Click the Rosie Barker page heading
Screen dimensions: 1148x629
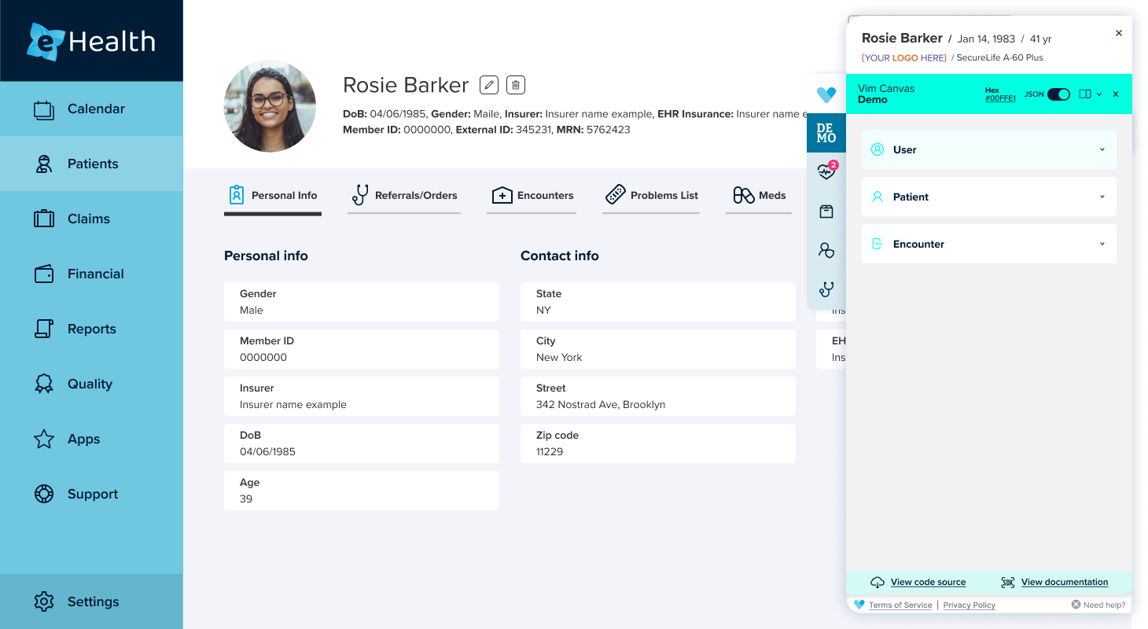(x=406, y=85)
